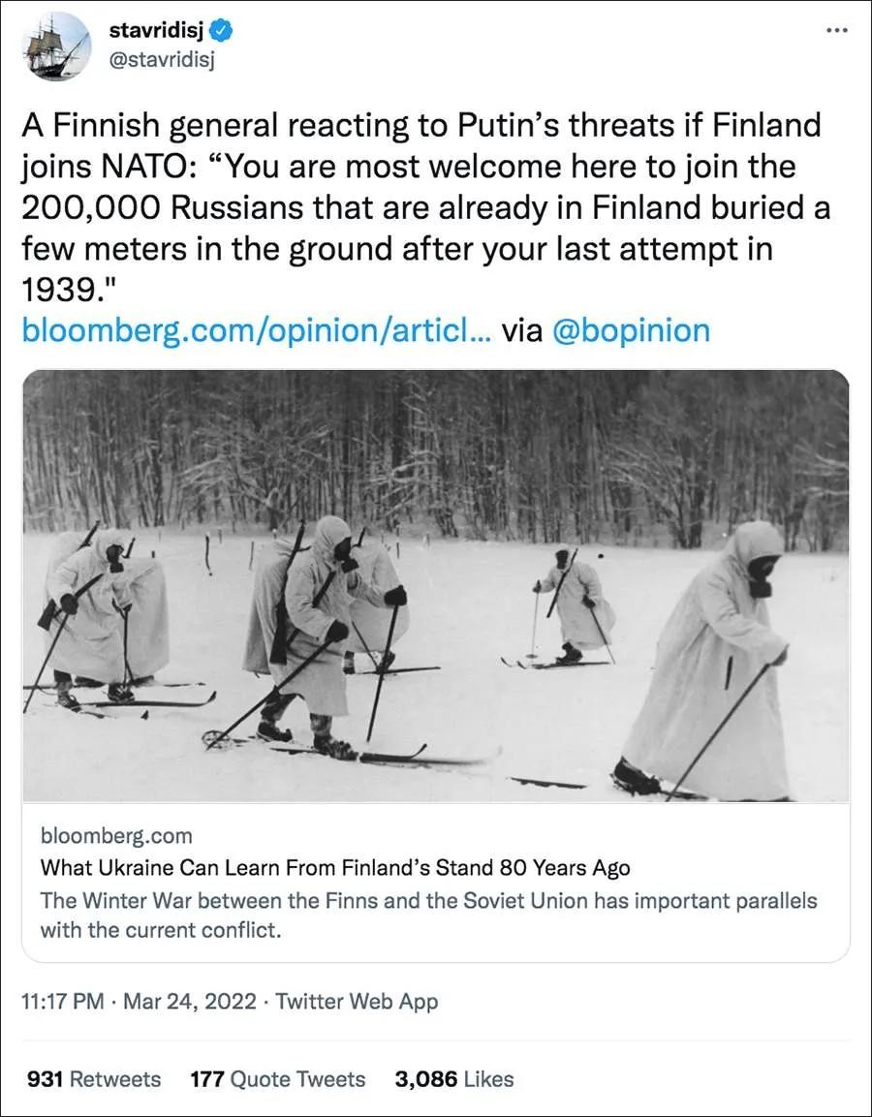Open the three-dot more options menu
The height and width of the screenshot is (1117, 872).
click(835, 30)
